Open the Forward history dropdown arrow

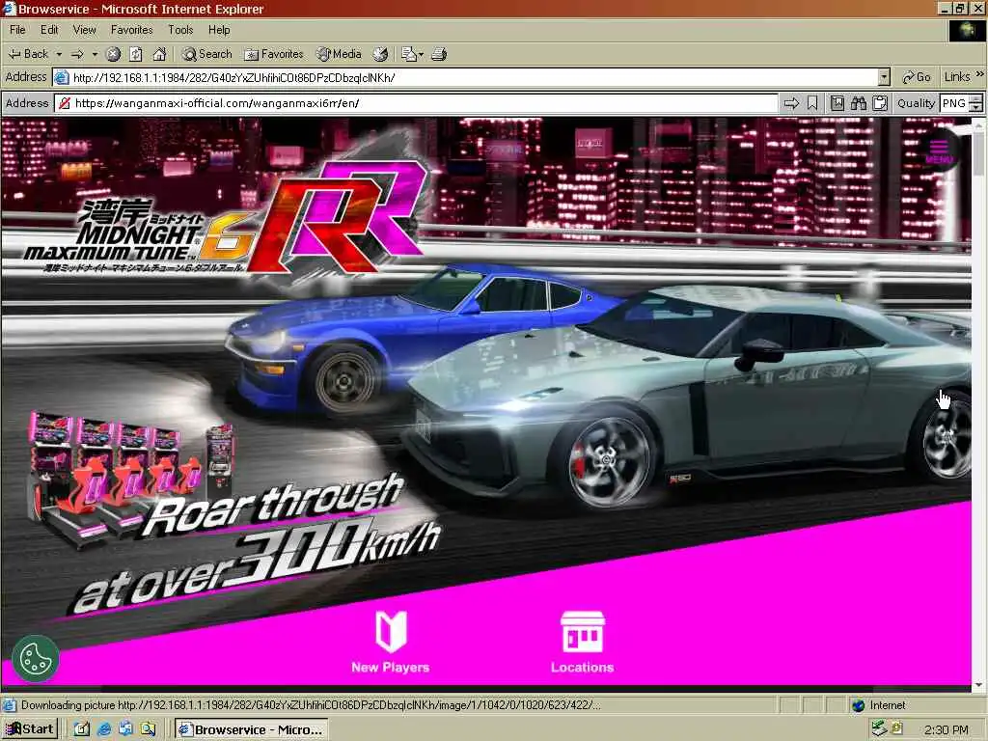coord(95,54)
